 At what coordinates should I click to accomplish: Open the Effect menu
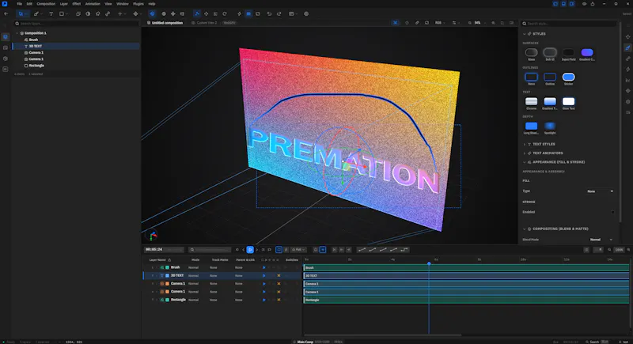click(76, 4)
